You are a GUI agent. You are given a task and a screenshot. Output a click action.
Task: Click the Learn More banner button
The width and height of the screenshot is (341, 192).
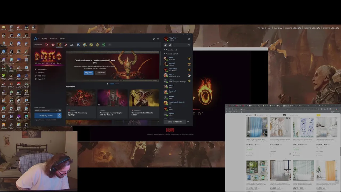[100, 73]
